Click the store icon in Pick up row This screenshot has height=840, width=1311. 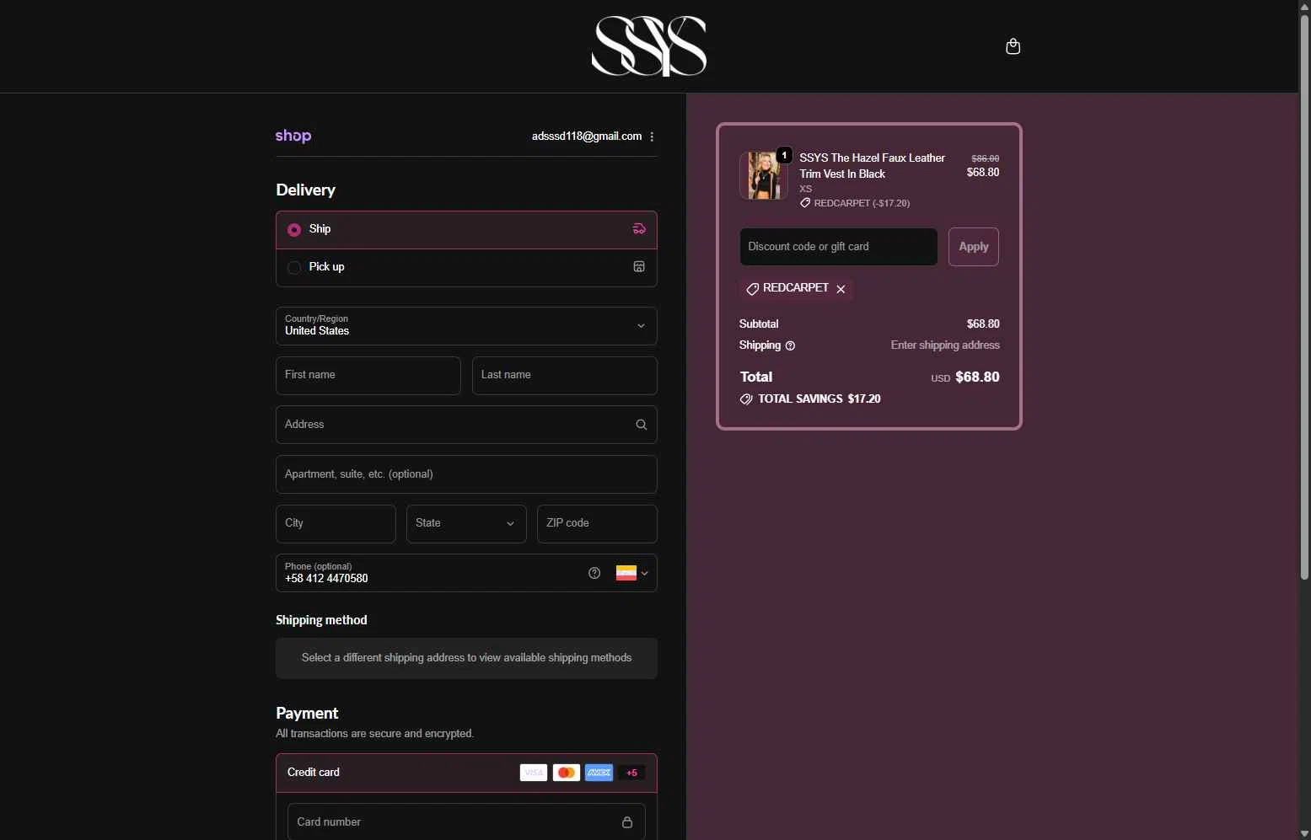(639, 267)
